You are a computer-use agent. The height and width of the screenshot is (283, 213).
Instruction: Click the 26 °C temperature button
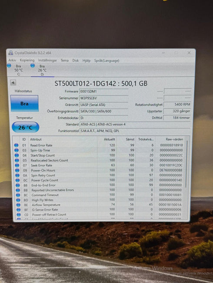coord(26,127)
